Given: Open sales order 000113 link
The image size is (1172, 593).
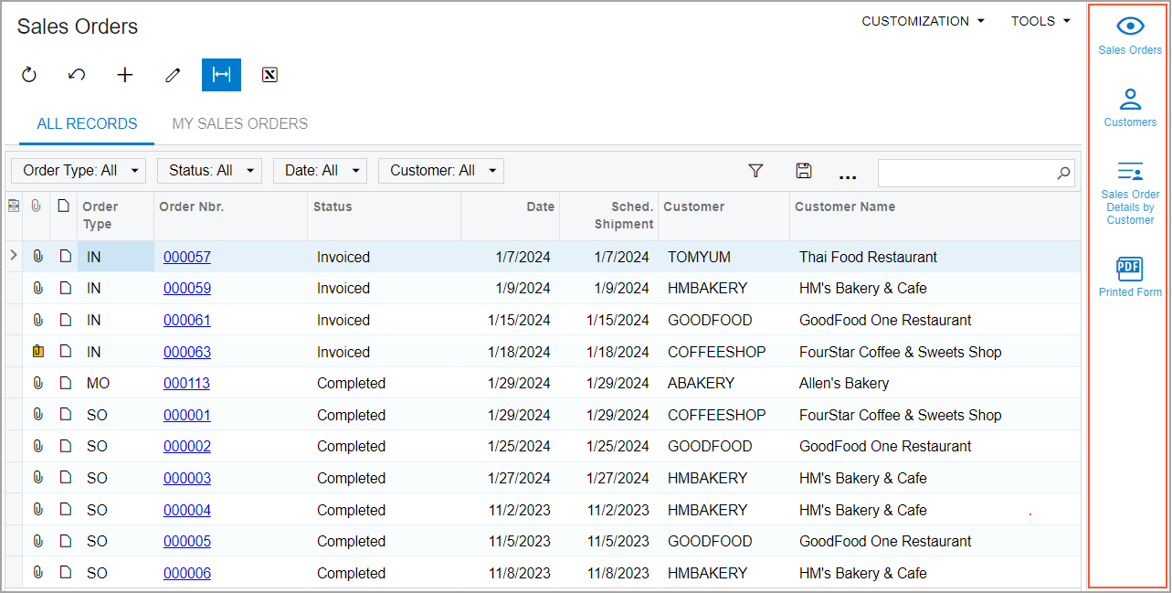Looking at the screenshot, I should (x=186, y=384).
